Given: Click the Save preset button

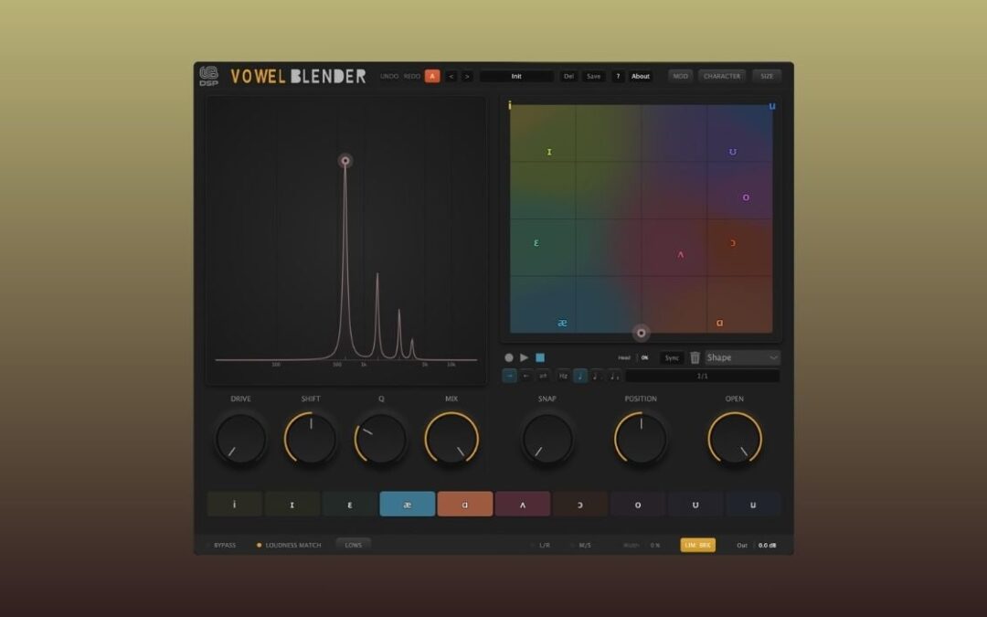Looking at the screenshot, I should click(594, 76).
